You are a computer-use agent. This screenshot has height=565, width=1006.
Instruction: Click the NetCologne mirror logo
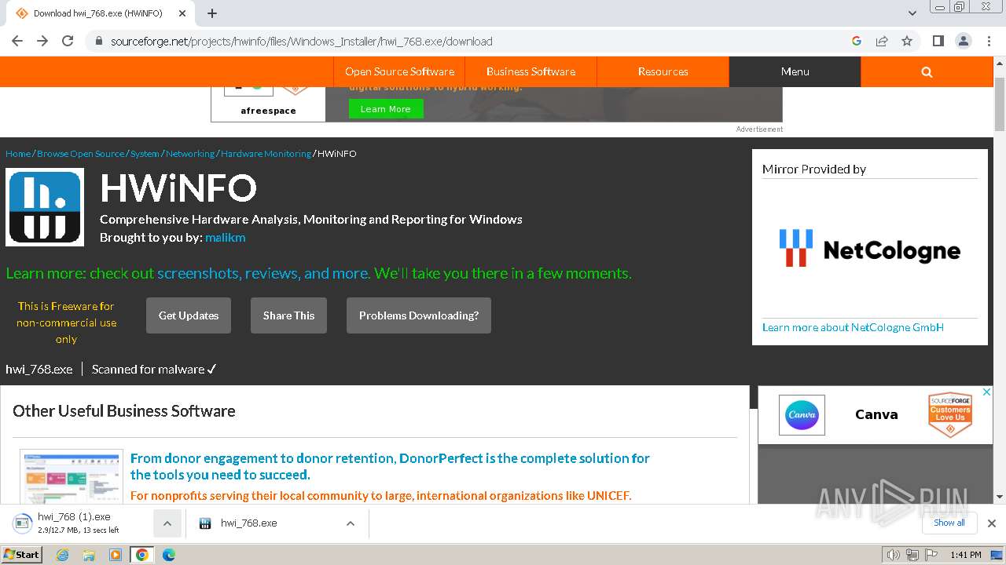point(869,249)
